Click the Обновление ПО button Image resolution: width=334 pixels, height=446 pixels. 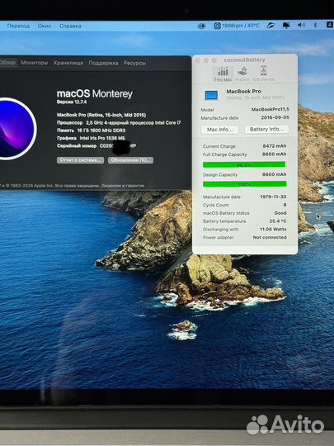pyautogui.click(x=130, y=160)
